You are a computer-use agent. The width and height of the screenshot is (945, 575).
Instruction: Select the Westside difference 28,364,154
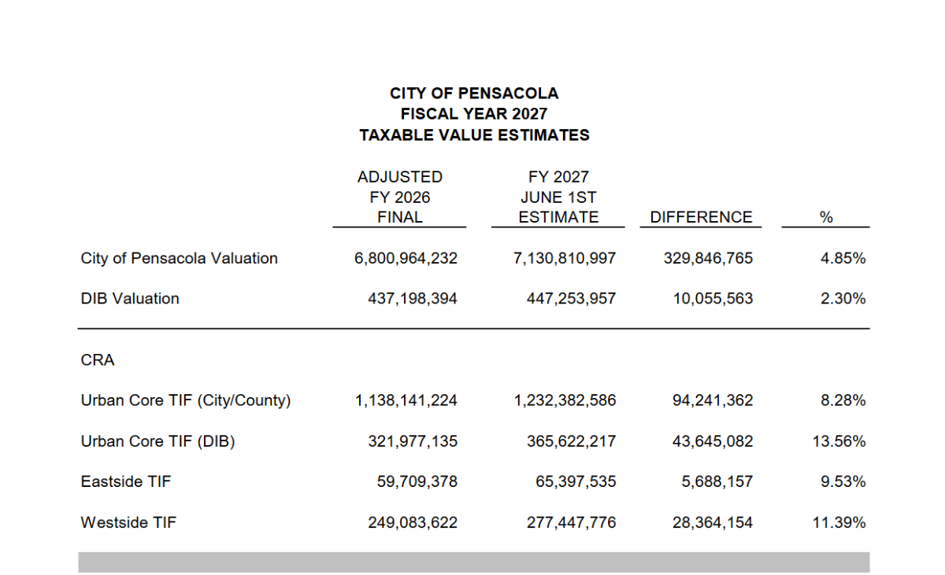click(x=713, y=522)
